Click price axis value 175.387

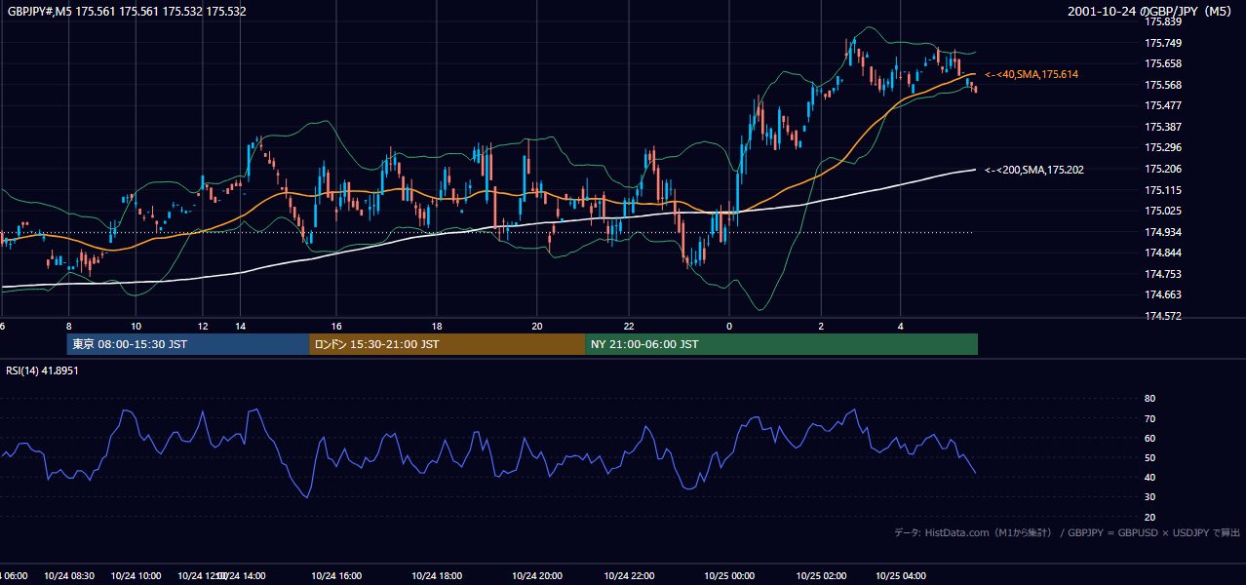click(x=1163, y=127)
